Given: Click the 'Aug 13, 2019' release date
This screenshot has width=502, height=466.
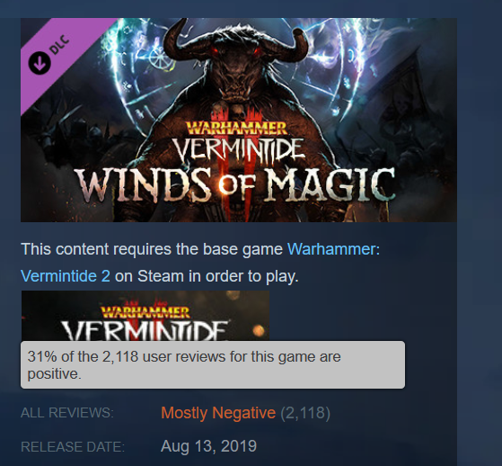Looking at the screenshot, I should [208, 446].
